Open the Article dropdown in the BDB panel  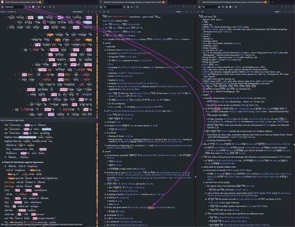[179, 12]
